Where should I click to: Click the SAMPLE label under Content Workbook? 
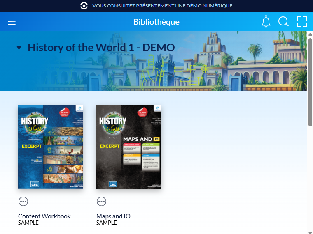pyautogui.click(x=28, y=223)
